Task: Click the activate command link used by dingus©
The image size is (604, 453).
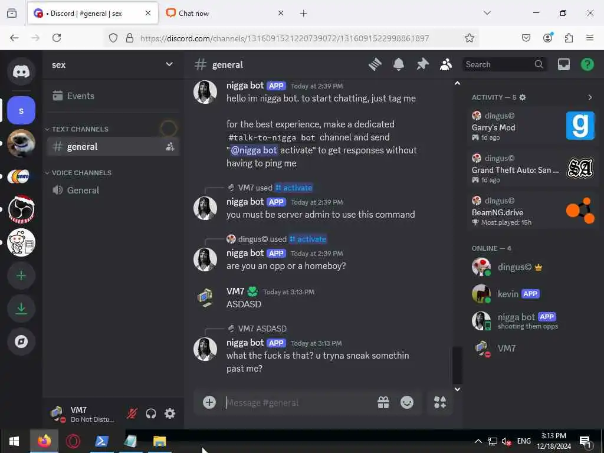Action: (308, 239)
